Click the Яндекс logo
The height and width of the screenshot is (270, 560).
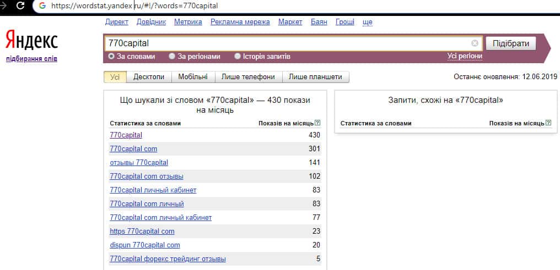click(31, 40)
